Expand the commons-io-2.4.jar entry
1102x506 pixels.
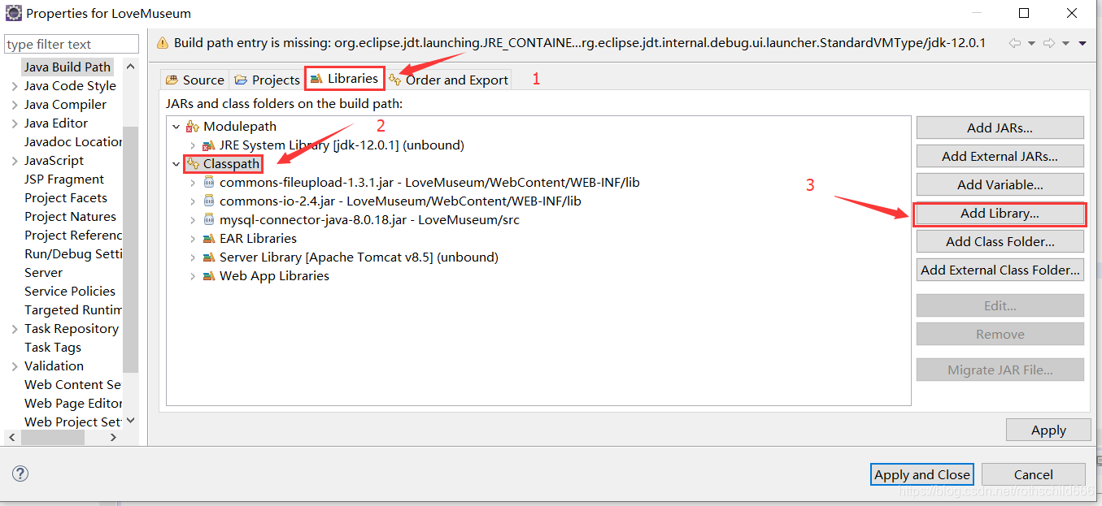pyautogui.click(x=193, y=201)
